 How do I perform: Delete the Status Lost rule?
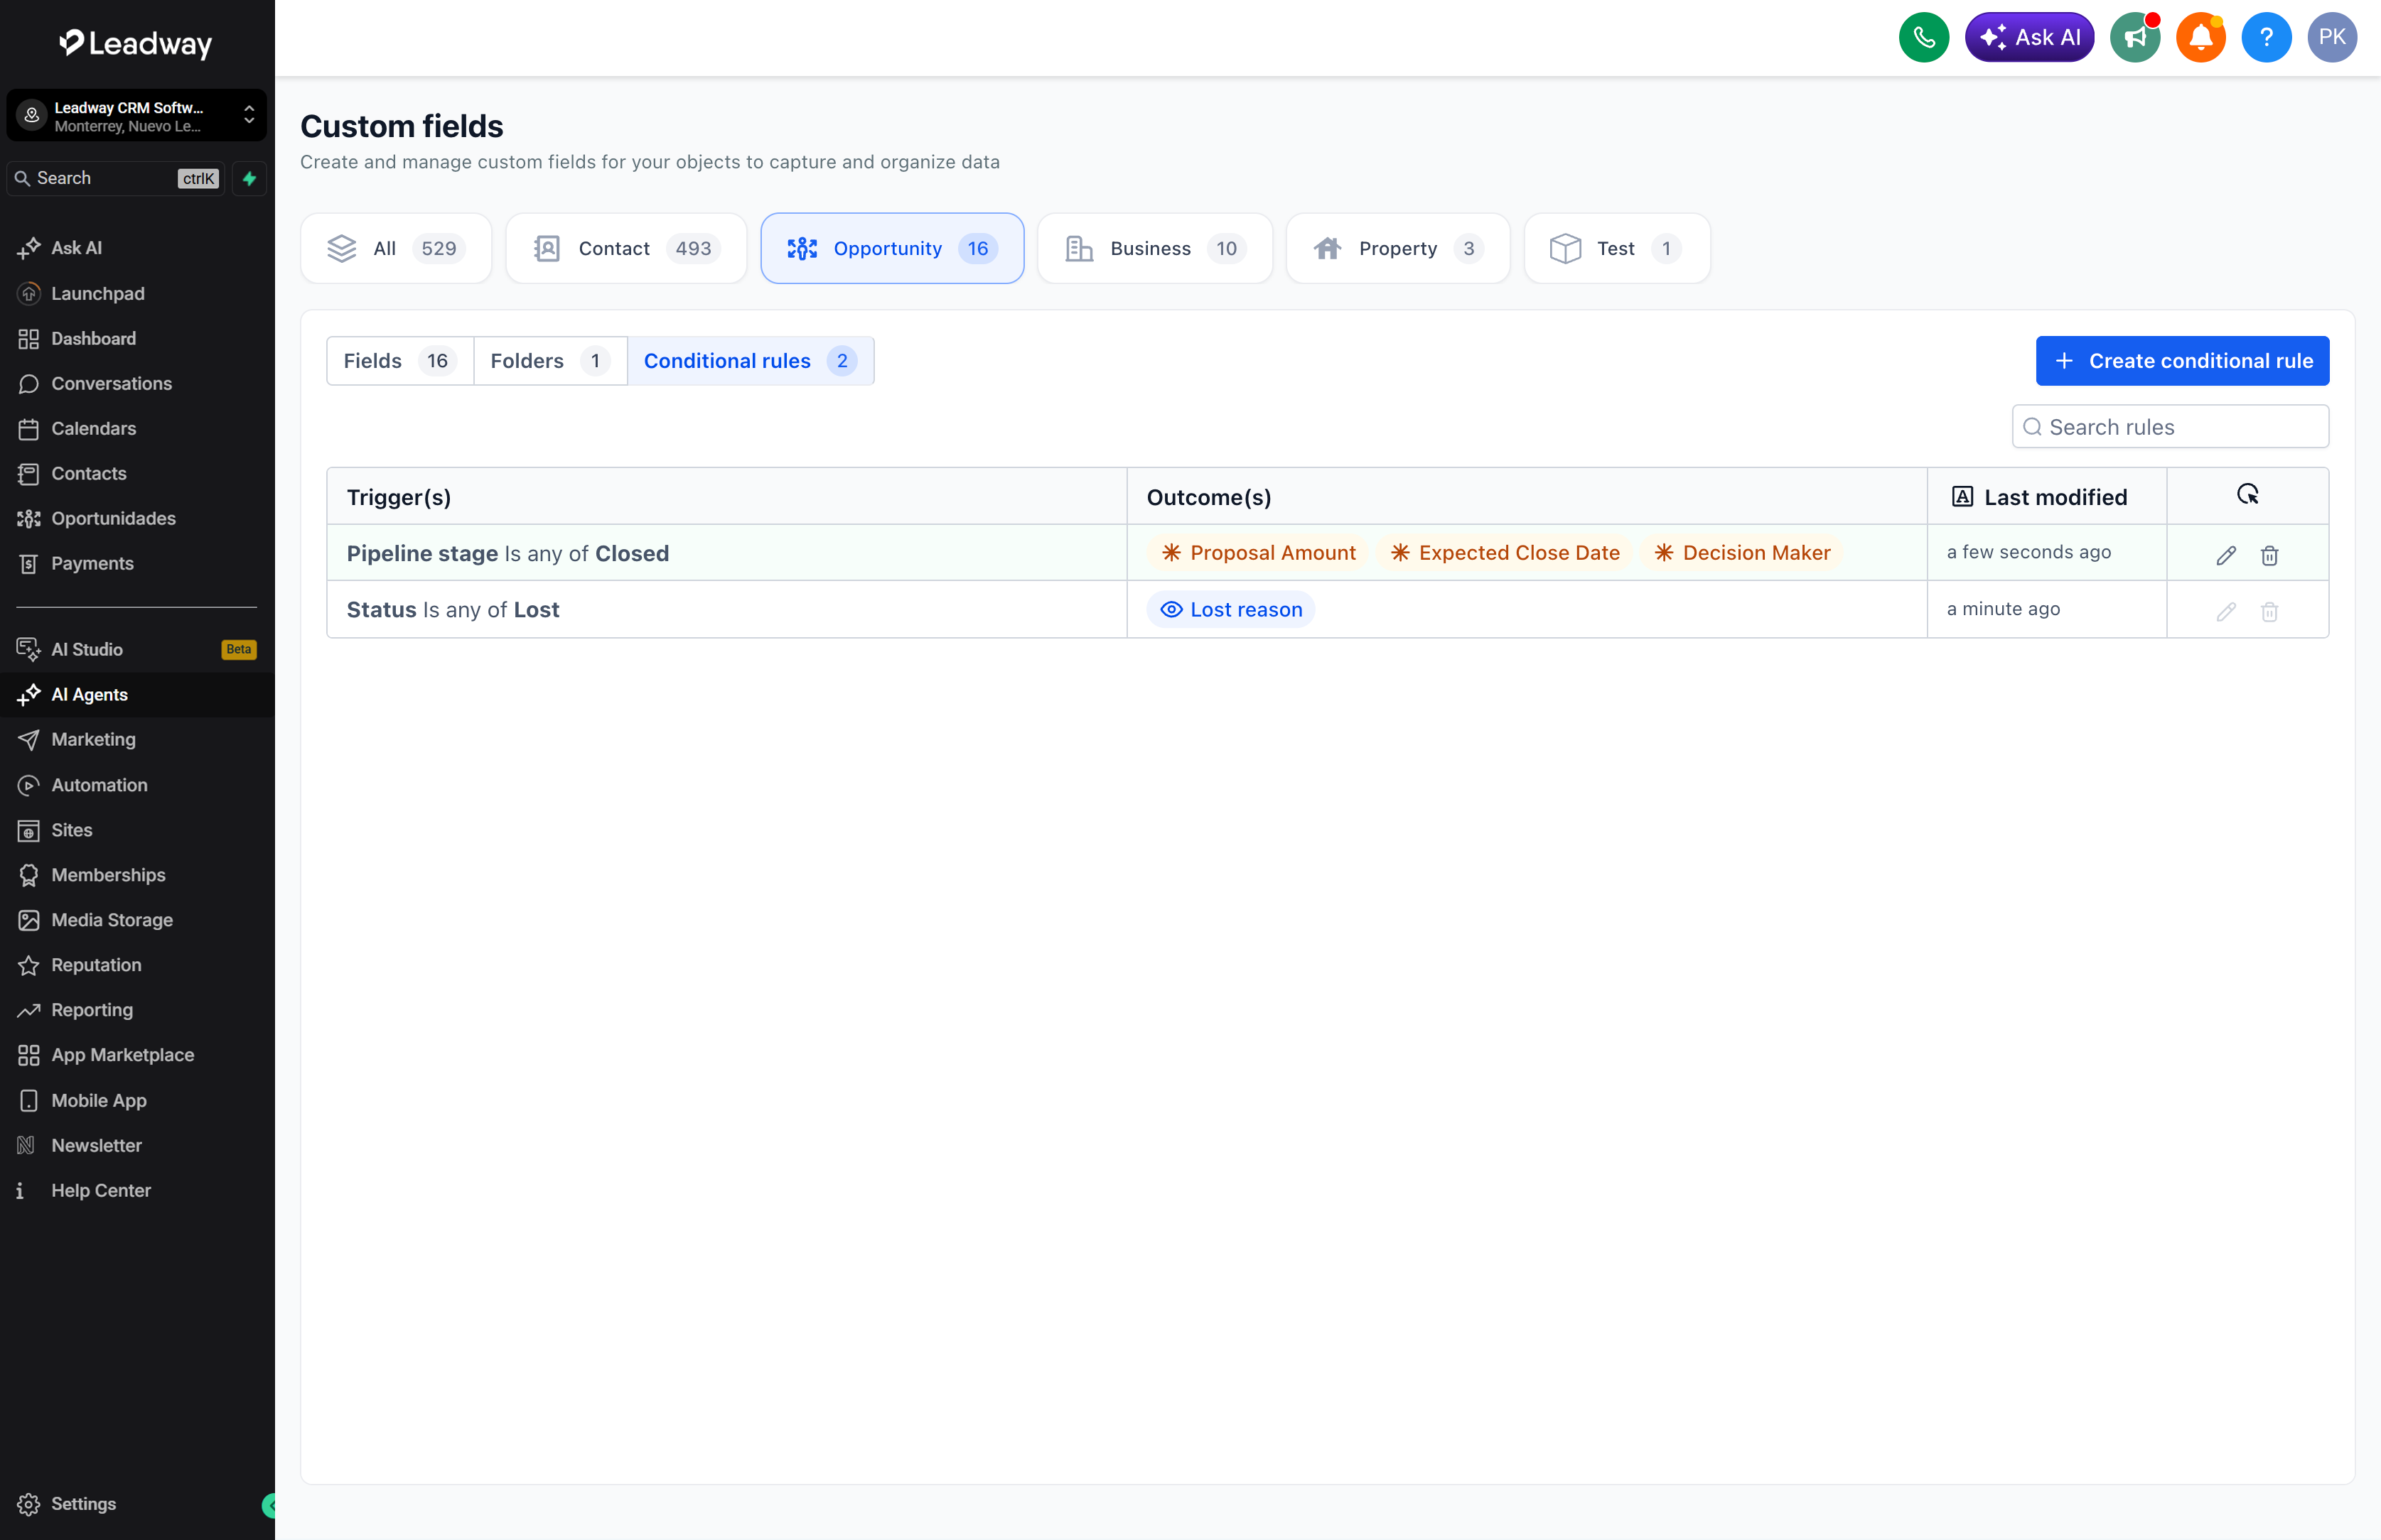pyautogui.click(x=2269, y=611)
